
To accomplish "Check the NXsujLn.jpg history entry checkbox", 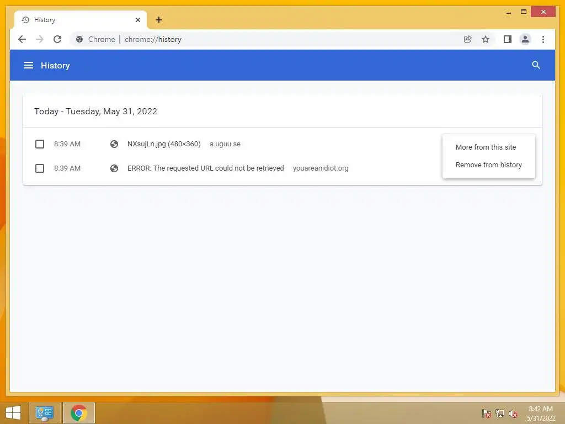I will point(40,144).
